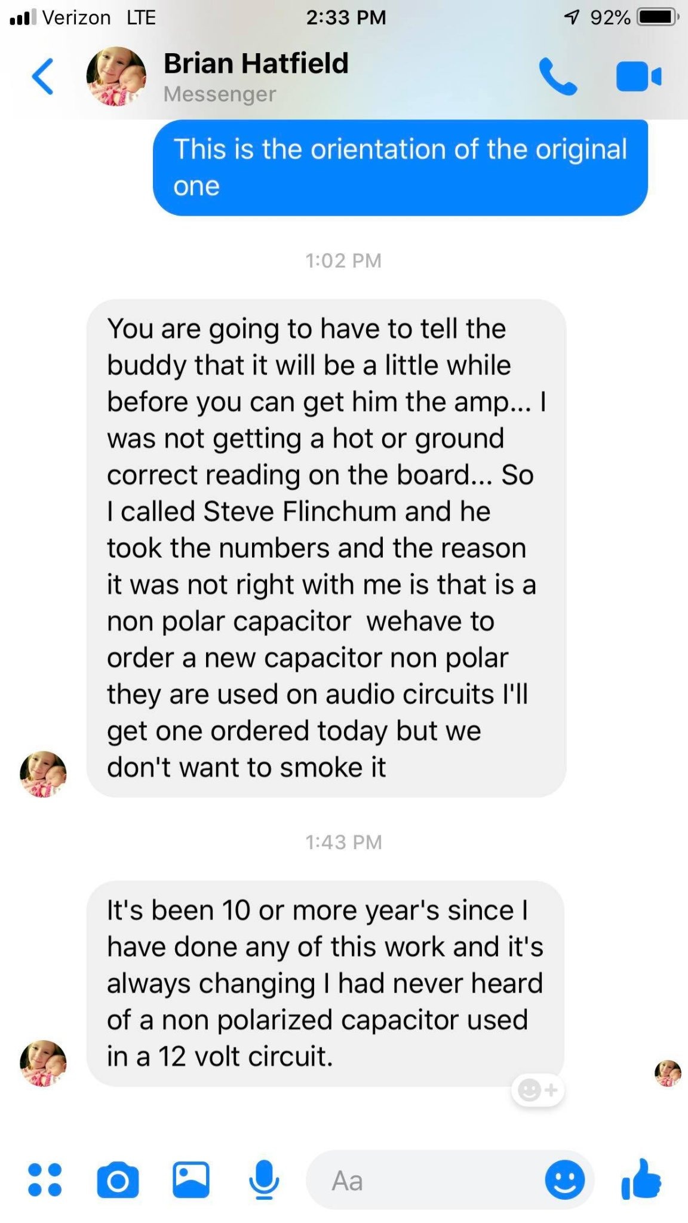
Task: Send a thumbs-up like
Action: pyautogui.click(x=641, y=1178)
